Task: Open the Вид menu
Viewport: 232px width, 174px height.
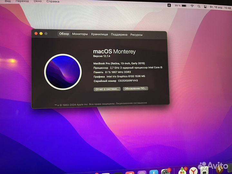Action: [x=7, y=1]
